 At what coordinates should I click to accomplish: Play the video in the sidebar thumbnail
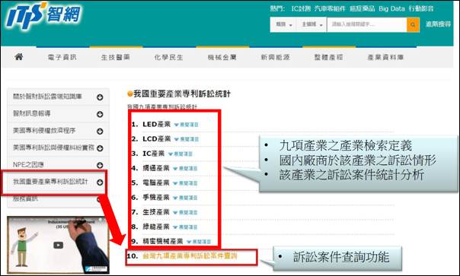(58, 245)
